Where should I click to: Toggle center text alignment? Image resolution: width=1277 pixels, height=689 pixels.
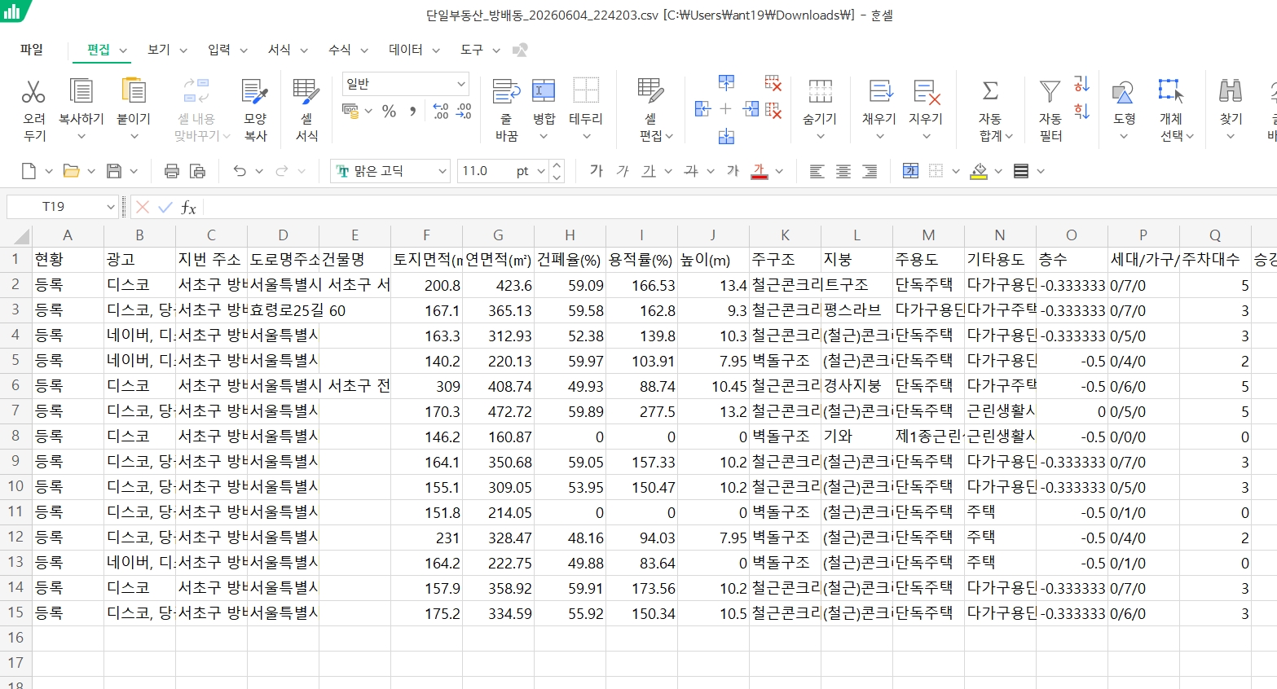coord(843,171)
